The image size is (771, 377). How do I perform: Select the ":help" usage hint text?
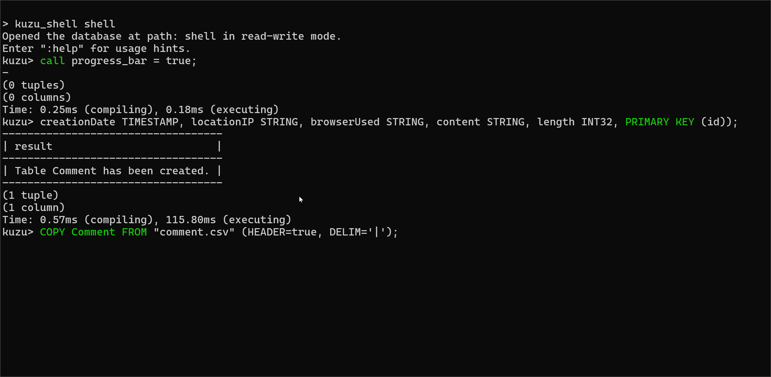click(x=62, y=49)
